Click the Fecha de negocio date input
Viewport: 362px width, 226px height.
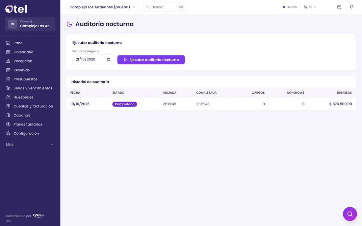93,59
